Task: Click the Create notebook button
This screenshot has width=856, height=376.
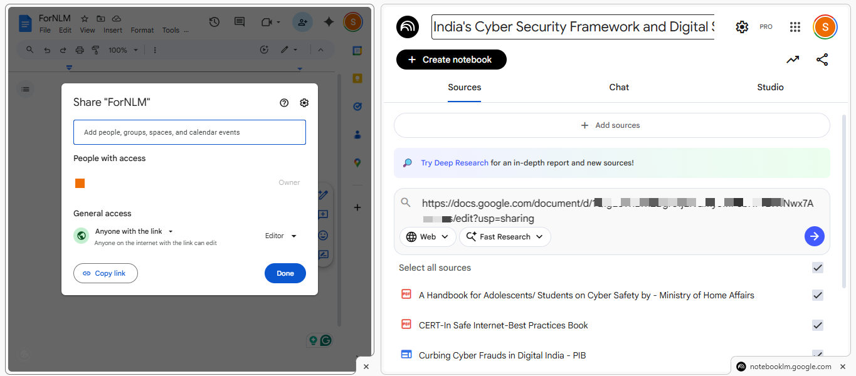Action: 451,60
